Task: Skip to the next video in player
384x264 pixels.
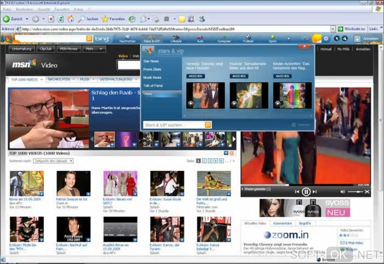Action: coord(315,192)
